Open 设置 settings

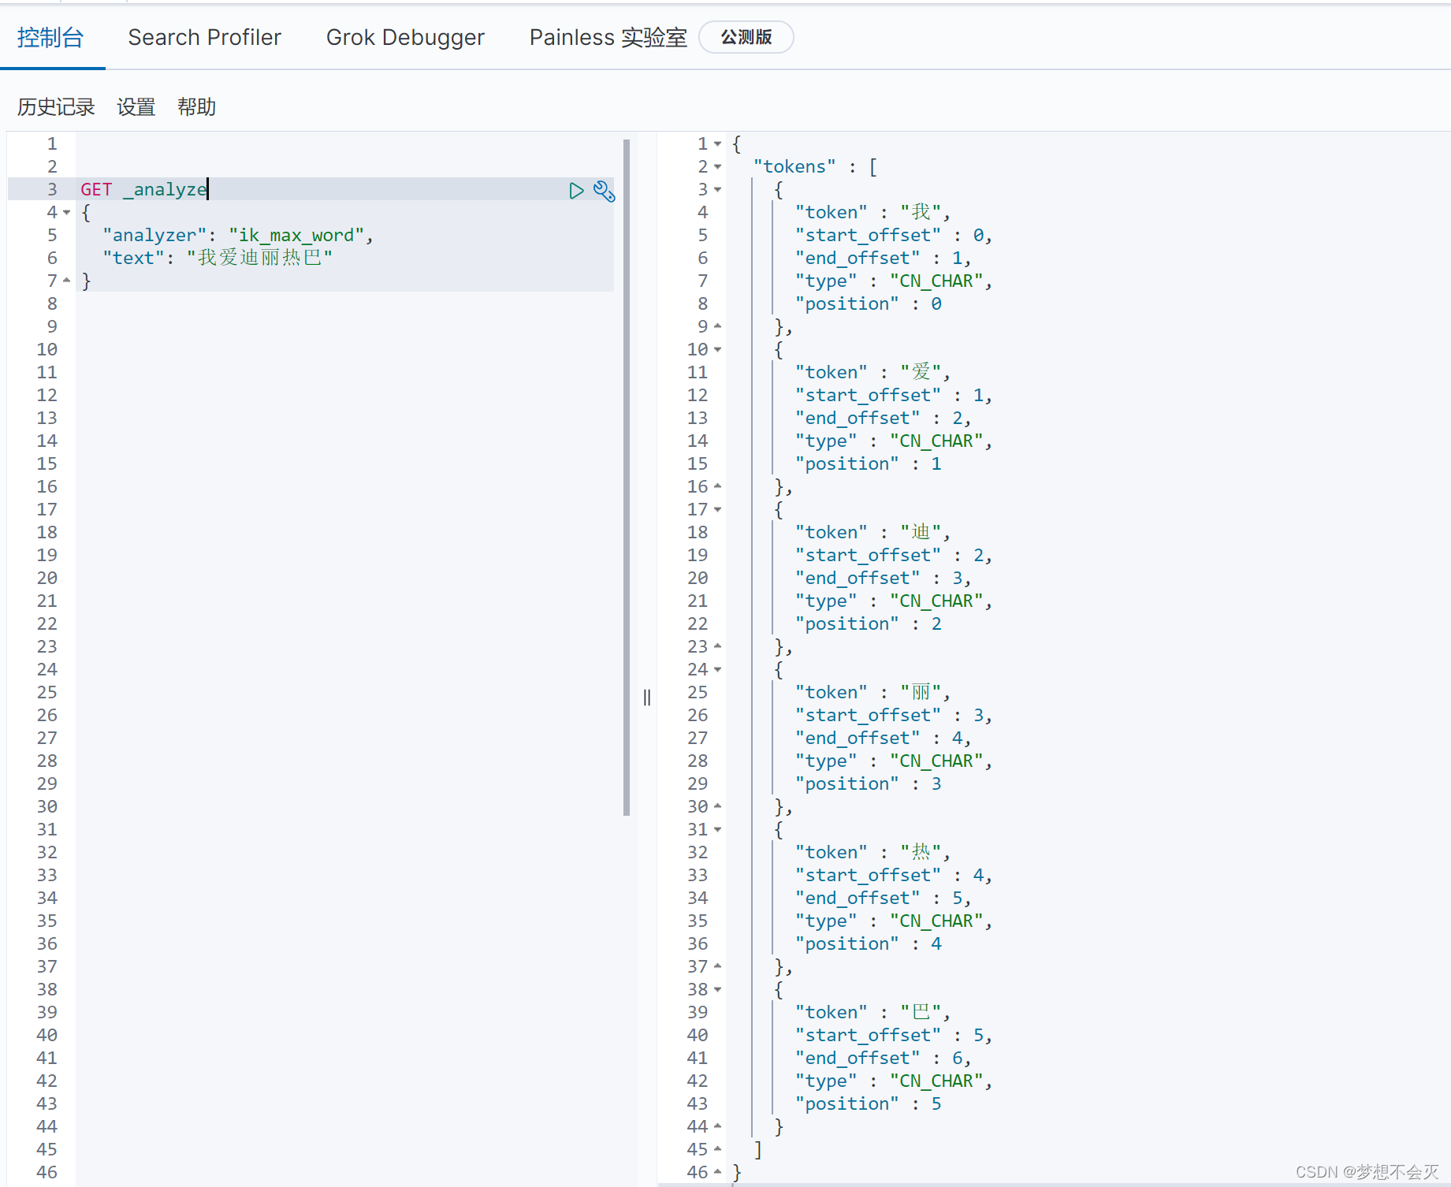point(136,106)
